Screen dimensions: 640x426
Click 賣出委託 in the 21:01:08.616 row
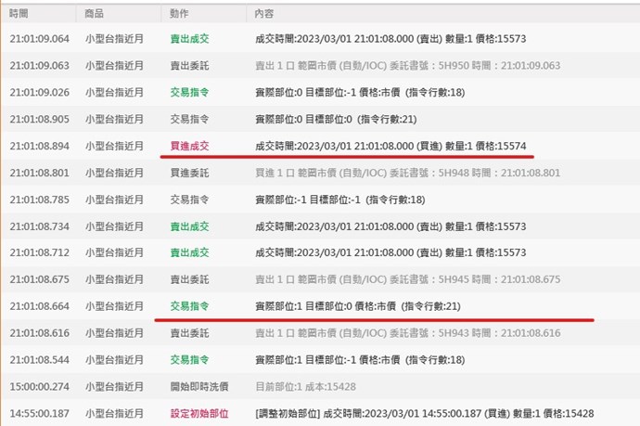pyautogui.click(x=190, y=333)
